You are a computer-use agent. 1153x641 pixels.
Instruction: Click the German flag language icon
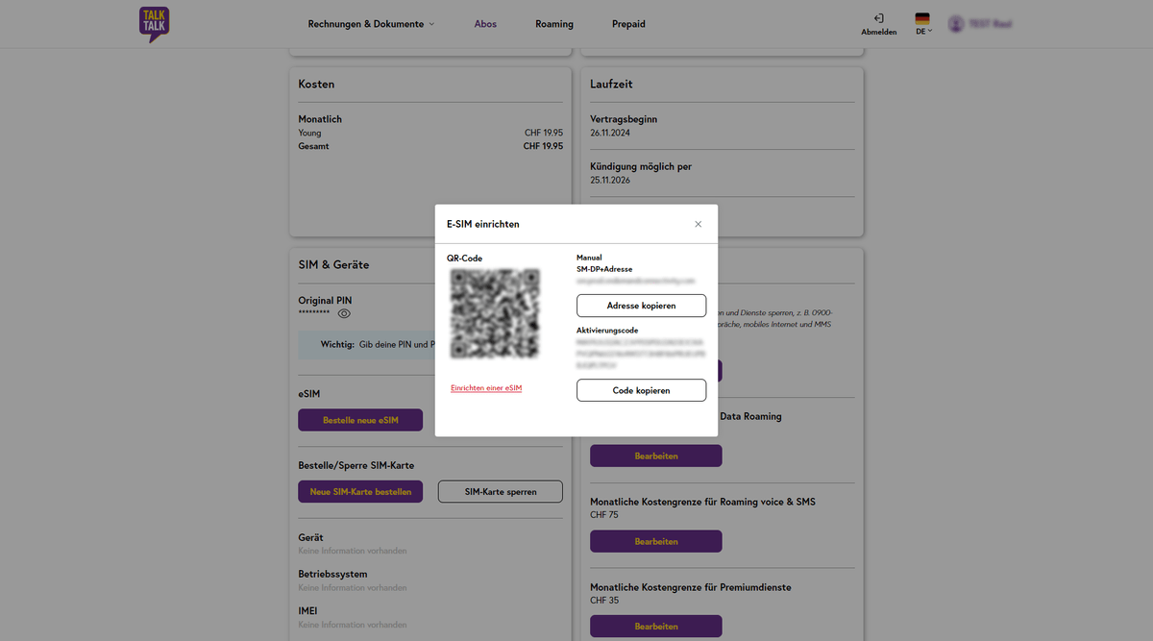[921, 19]
